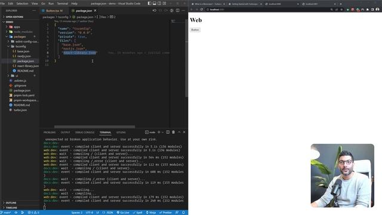Open the Edit menu
The image size is (382, 215).
11,4
